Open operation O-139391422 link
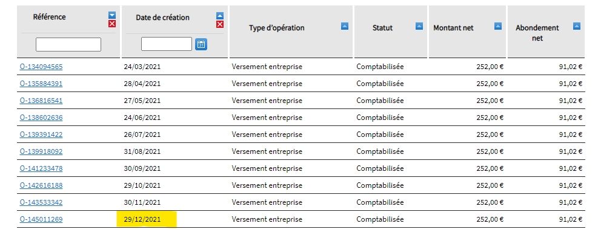Screen dimensions: 598x229 click(41, 134)
